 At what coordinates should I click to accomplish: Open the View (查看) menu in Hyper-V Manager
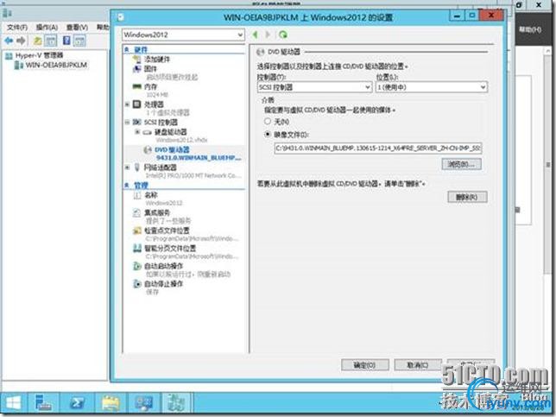[x=77, y=28]
